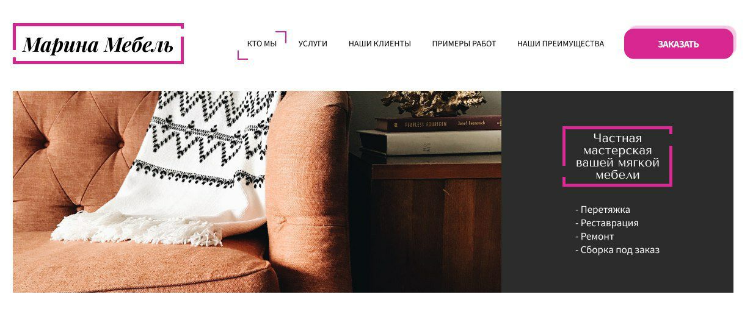
Task: Go to the УСЛУГИ section
Action: click(x=313, y=44)
